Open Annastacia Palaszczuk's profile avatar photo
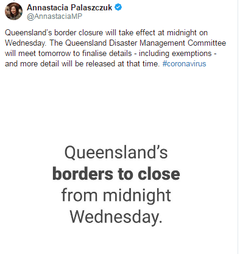240x254 pixels. 13,11
